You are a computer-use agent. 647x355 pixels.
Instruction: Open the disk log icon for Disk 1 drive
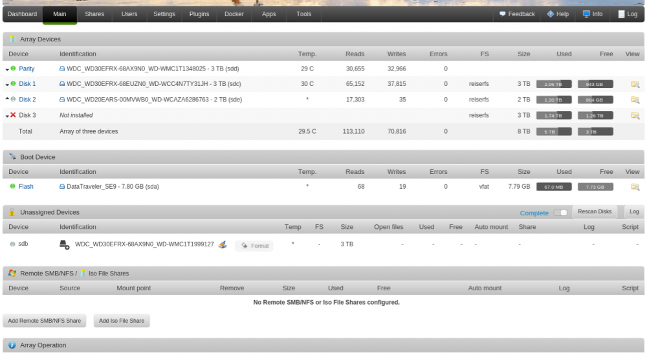point(62,83)
